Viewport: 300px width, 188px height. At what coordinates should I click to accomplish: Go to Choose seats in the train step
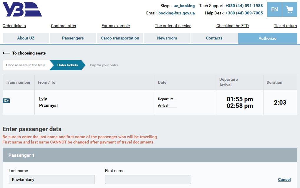[x=26, y=65]
